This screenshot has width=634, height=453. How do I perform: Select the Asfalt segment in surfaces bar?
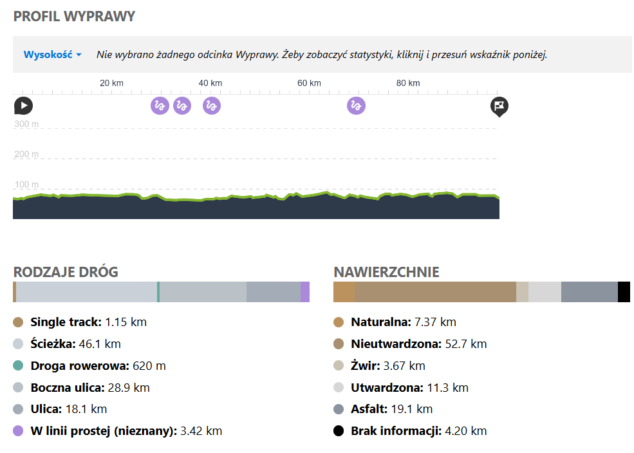589,291
